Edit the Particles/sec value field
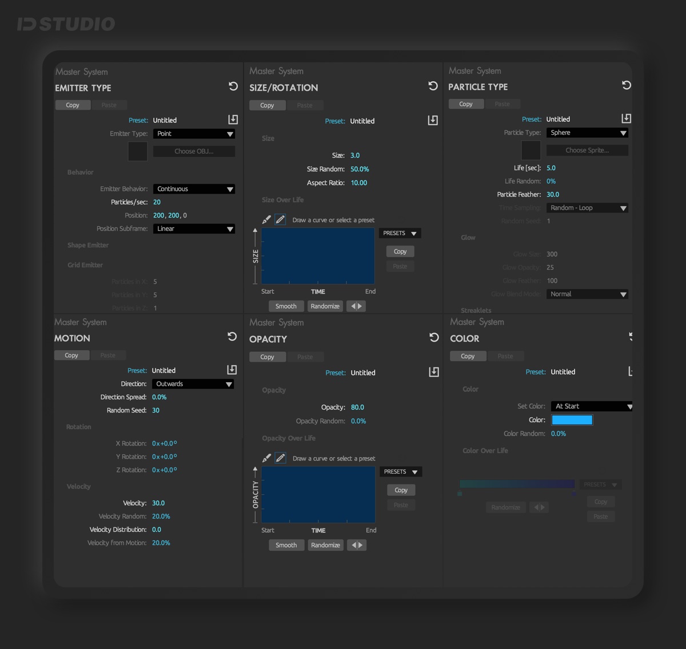 click(x=157, y=202)
